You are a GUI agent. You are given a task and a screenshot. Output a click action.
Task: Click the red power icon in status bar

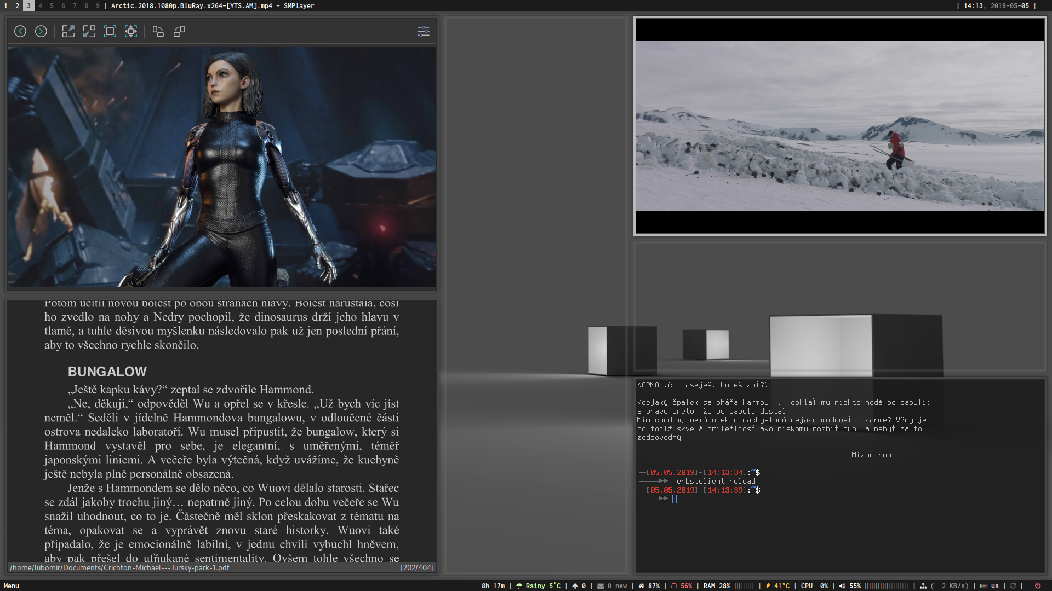coord(1038,586)
